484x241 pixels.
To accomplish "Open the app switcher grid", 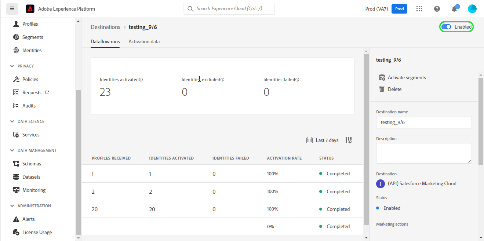I will [x=419, y=9].
